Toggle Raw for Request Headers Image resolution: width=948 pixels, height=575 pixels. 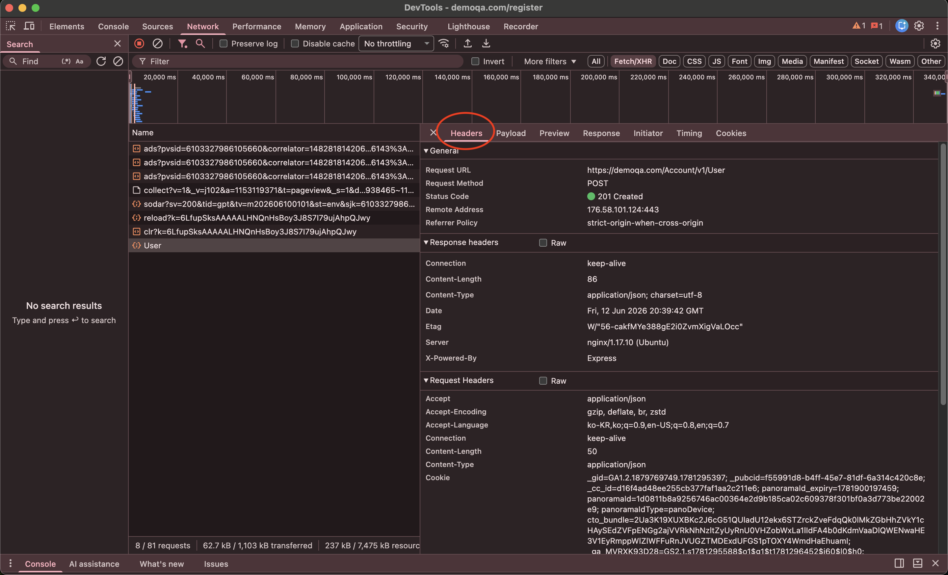[543, 381]
